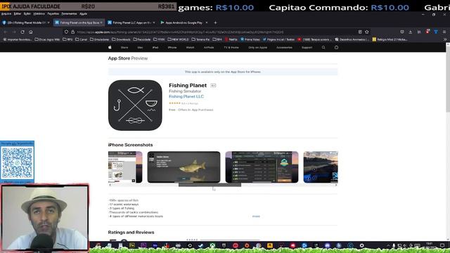Close the Fishing Planet on the App Store tab

click(101, 22)
